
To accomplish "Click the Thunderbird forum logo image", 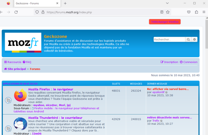I will (20, 124).
